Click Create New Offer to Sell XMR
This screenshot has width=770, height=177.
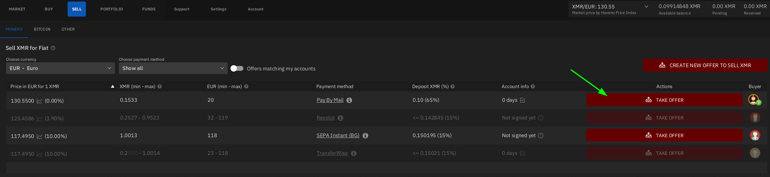tap(705, 65)
